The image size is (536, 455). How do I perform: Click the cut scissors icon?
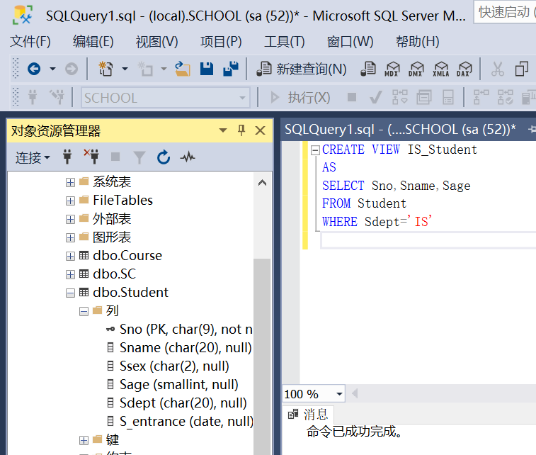tap(497, 69)
